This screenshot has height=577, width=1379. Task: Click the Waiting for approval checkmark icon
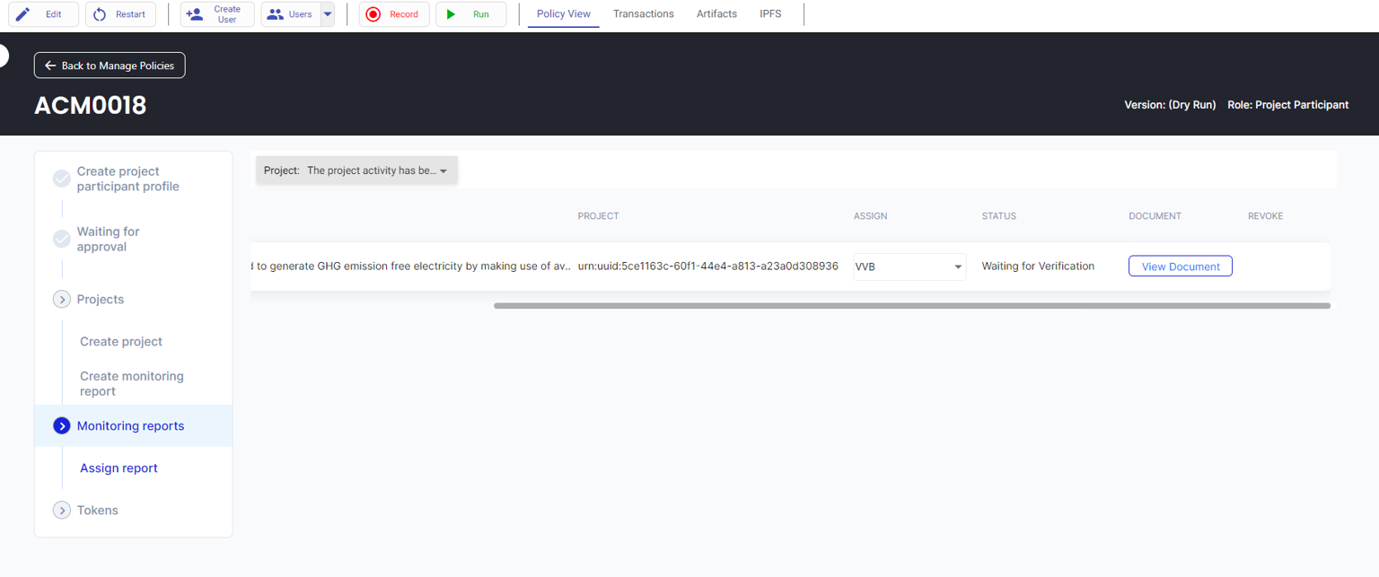pos(62,239)
